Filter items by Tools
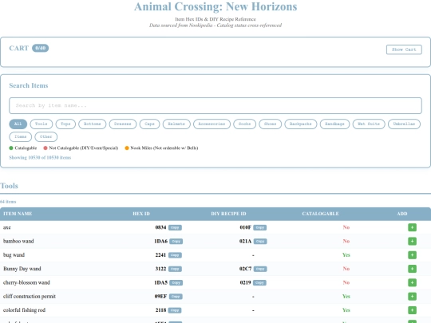The width and height of the screenshot is (431, 323). click(x=42, y=124)
